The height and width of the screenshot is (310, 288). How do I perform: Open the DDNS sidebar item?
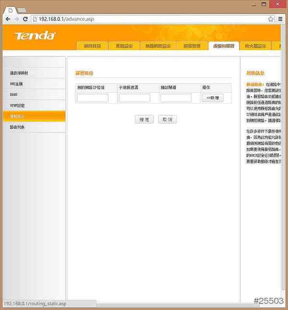click(35, 95)
